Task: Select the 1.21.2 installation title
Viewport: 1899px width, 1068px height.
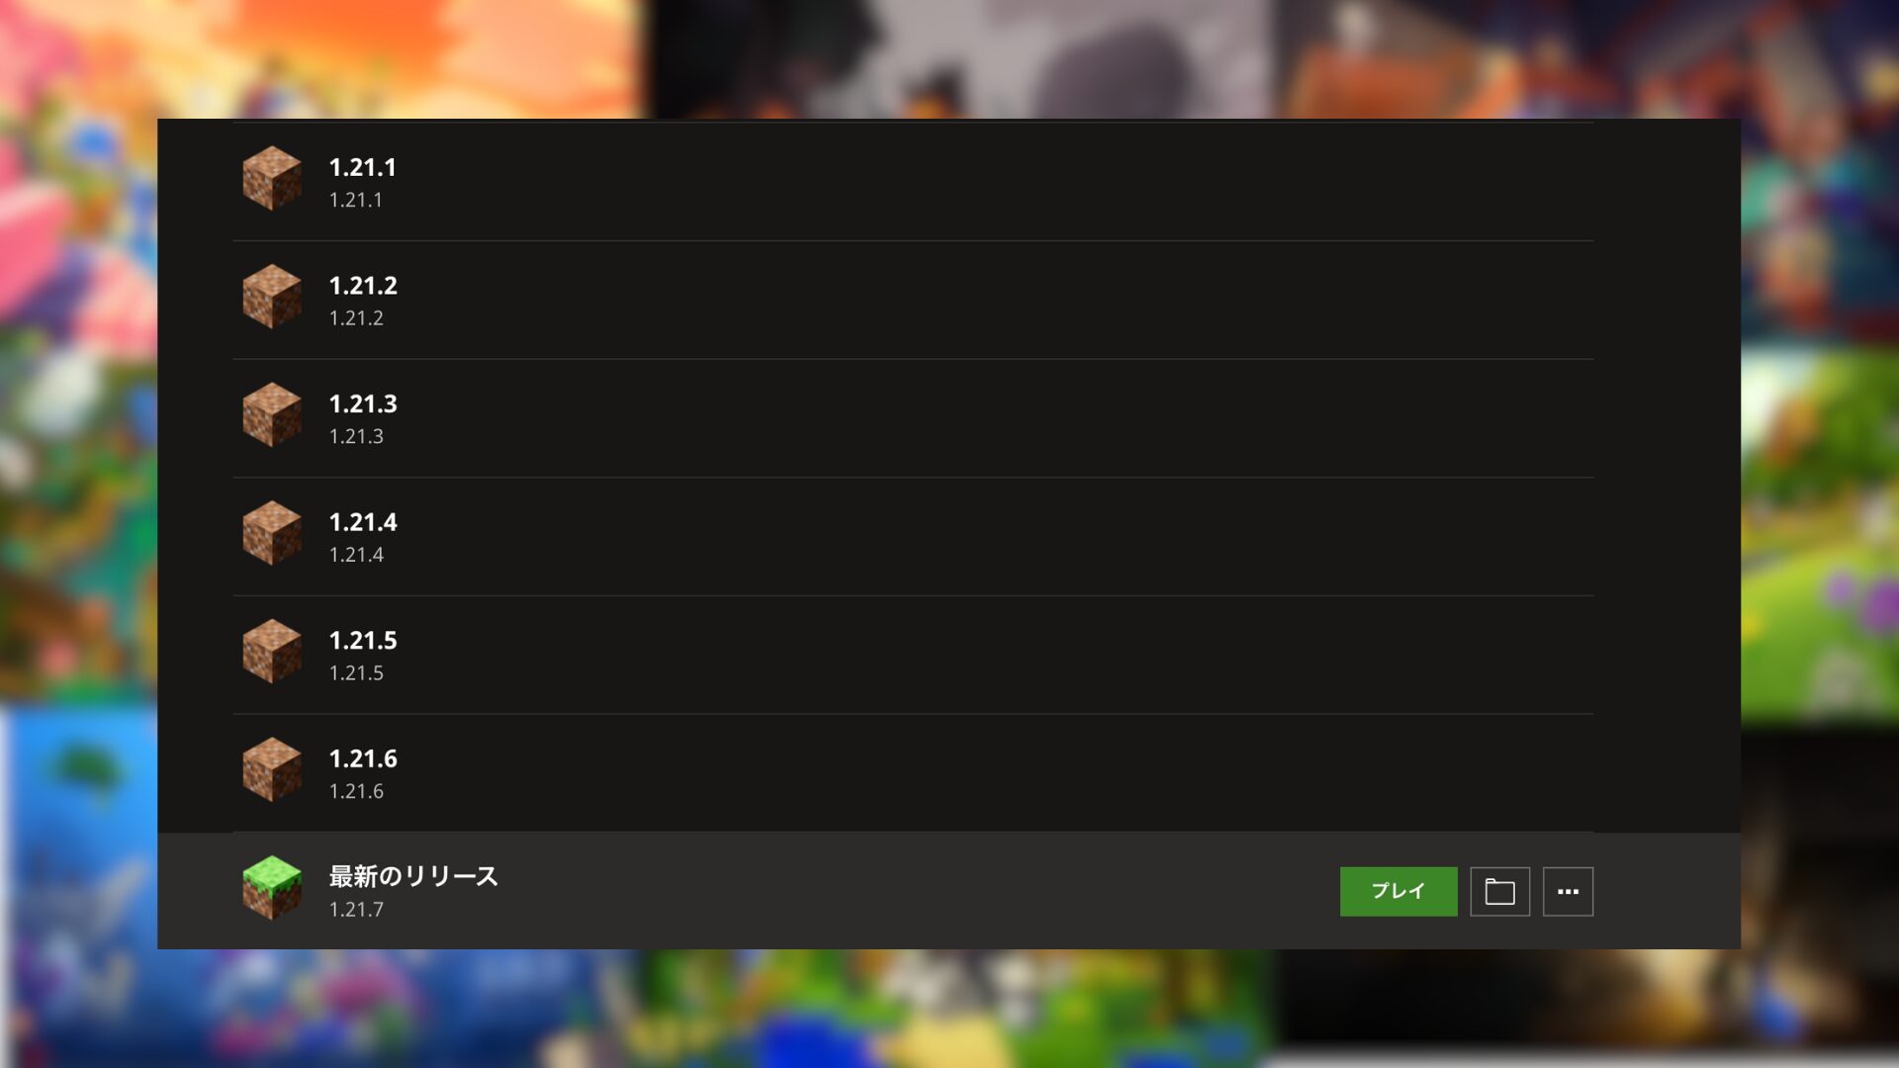Action: [x=363, y=286]
